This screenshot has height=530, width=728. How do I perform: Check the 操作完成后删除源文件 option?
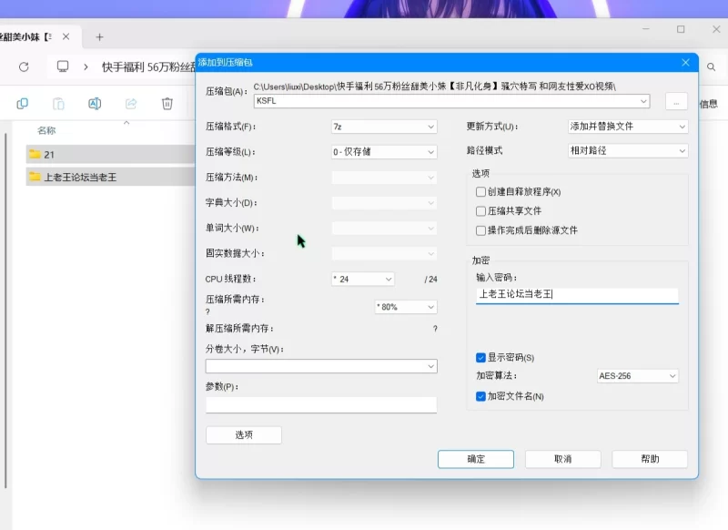point(480,230)
